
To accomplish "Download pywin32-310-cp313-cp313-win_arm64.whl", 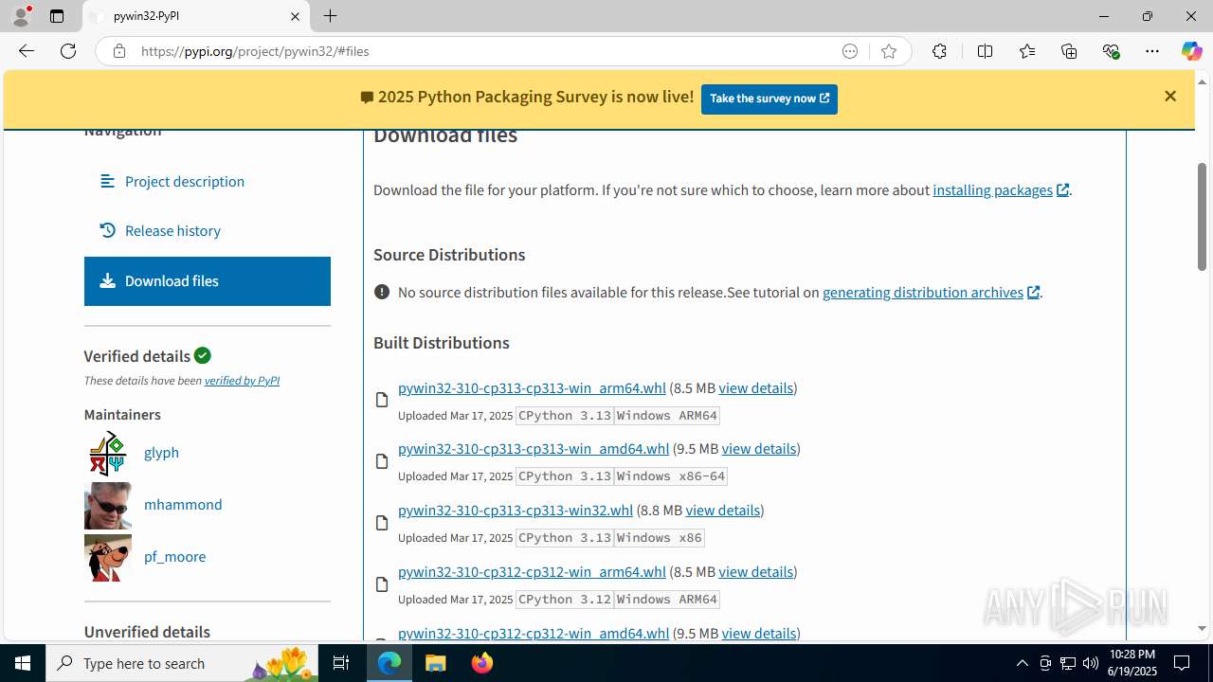I will [x=532, y=387].
